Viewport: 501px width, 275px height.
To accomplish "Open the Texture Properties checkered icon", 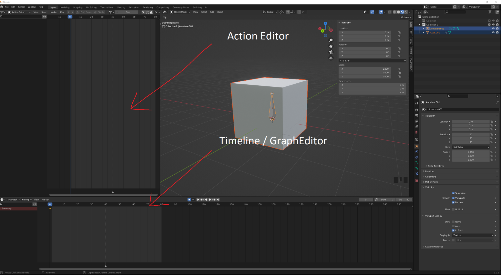I will click(417, 180).
